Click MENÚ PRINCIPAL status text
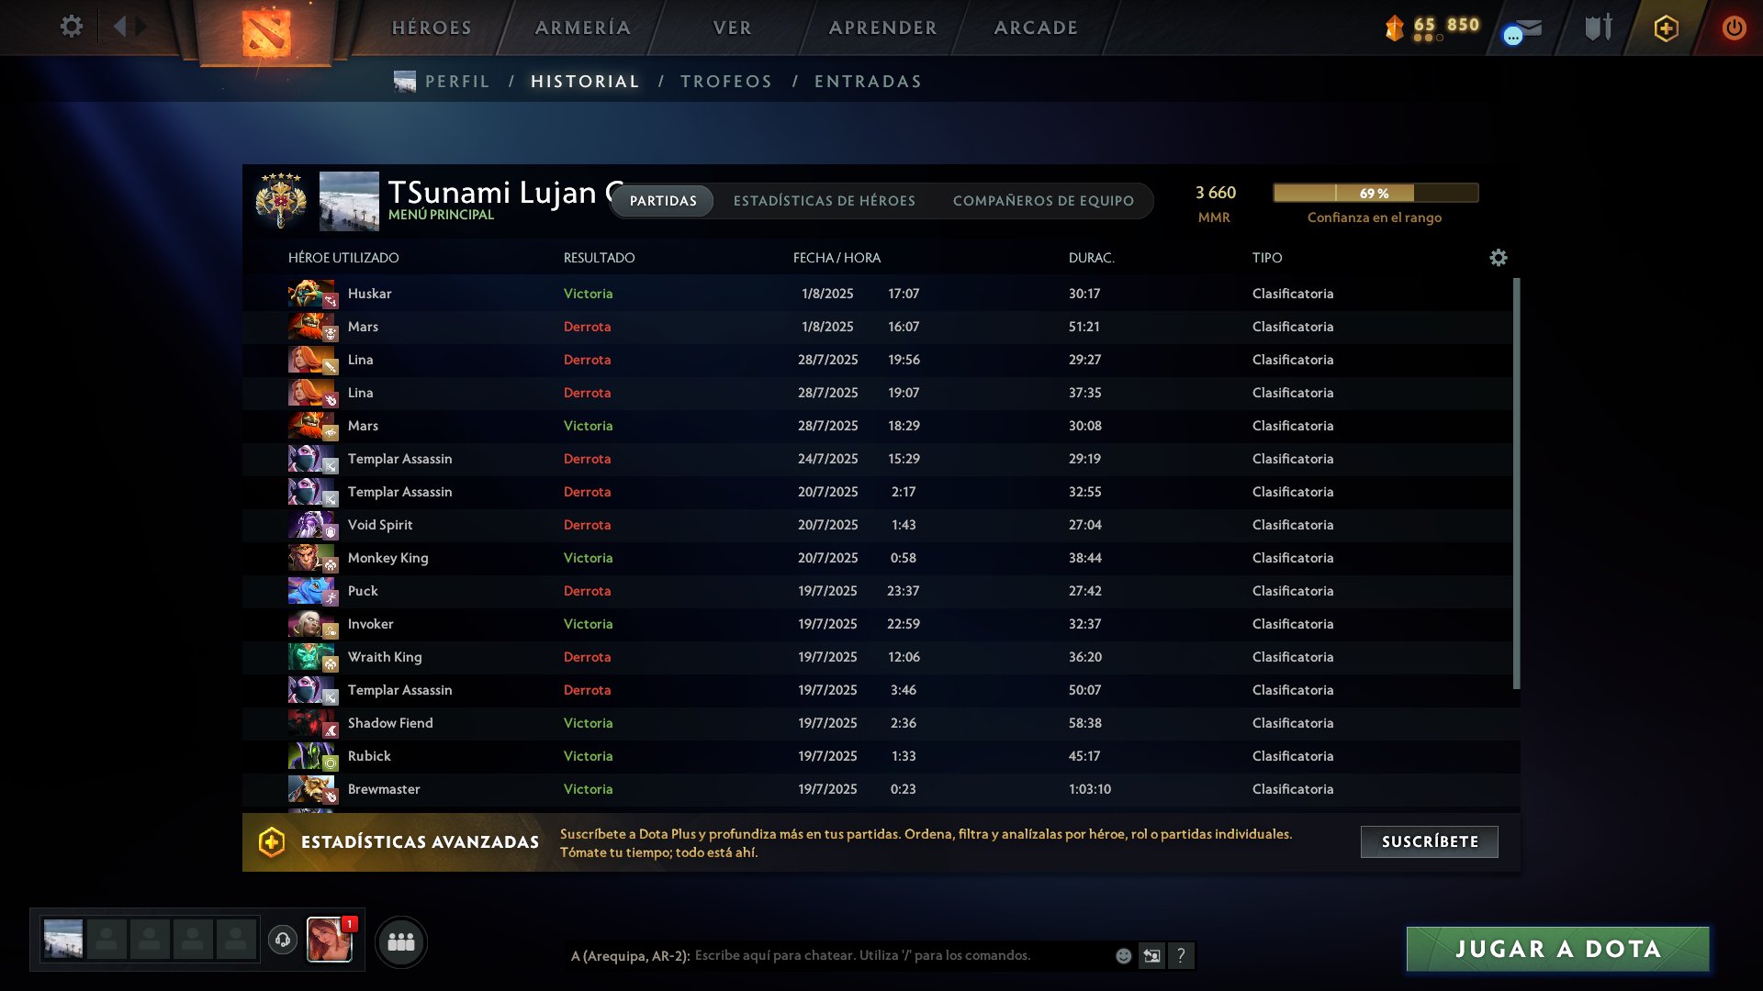The height and width of the screenshot is (991, 1763). [441, 215]
